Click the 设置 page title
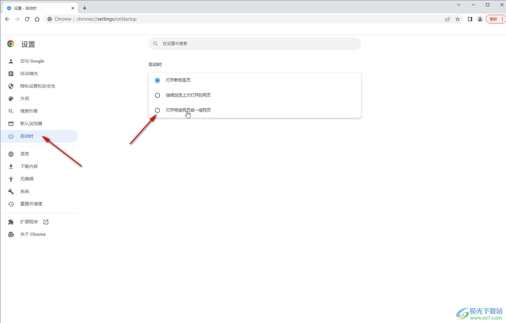 click(x=28, y=44)
